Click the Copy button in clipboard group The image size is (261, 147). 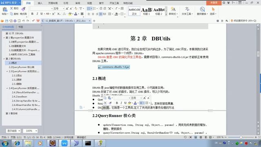click(x=14, y=14)
